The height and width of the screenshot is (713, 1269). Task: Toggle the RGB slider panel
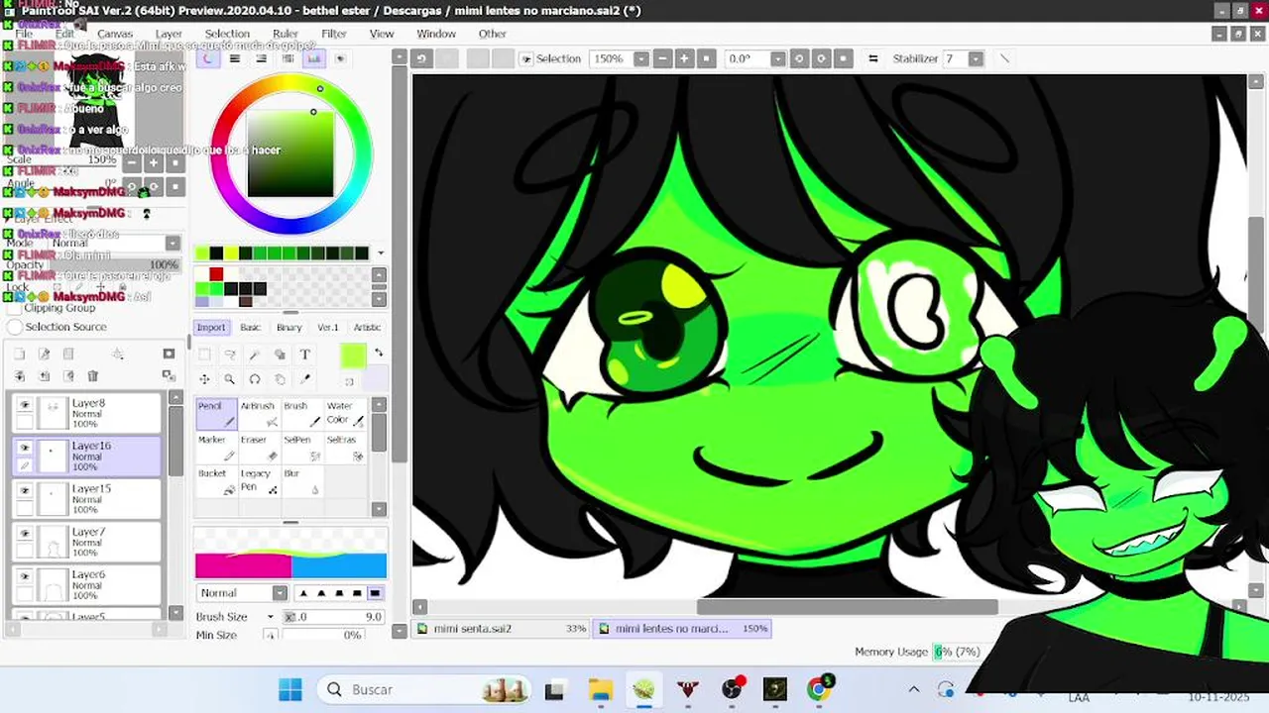click(x=235, y=58)
